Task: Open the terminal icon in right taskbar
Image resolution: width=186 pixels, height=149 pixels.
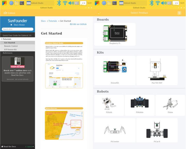Action: pyautogui.click(x=114, y=3)
